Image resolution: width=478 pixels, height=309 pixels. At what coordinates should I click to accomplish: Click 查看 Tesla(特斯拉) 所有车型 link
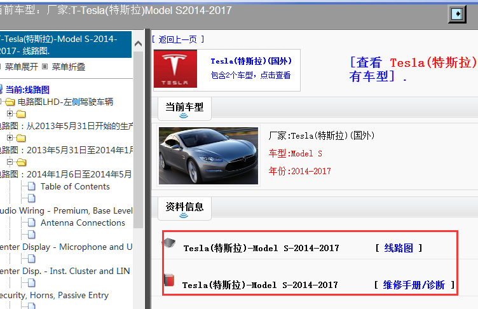point(413,69)
